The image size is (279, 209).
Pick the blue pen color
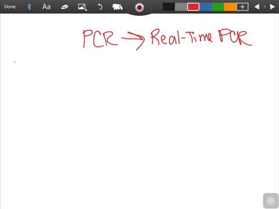point(205,7)
